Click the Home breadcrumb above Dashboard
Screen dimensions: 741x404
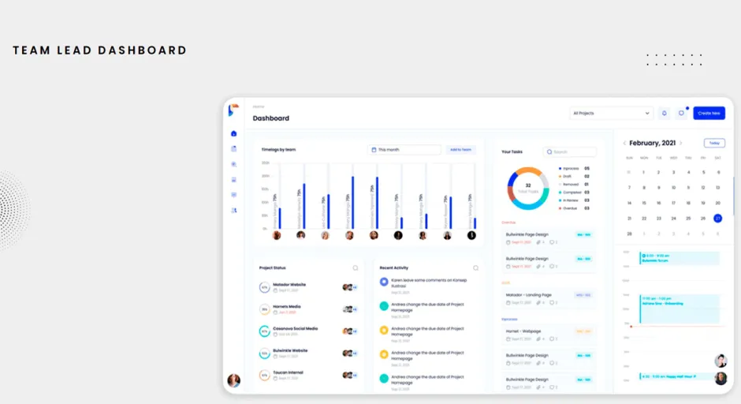tap(258, 107)
